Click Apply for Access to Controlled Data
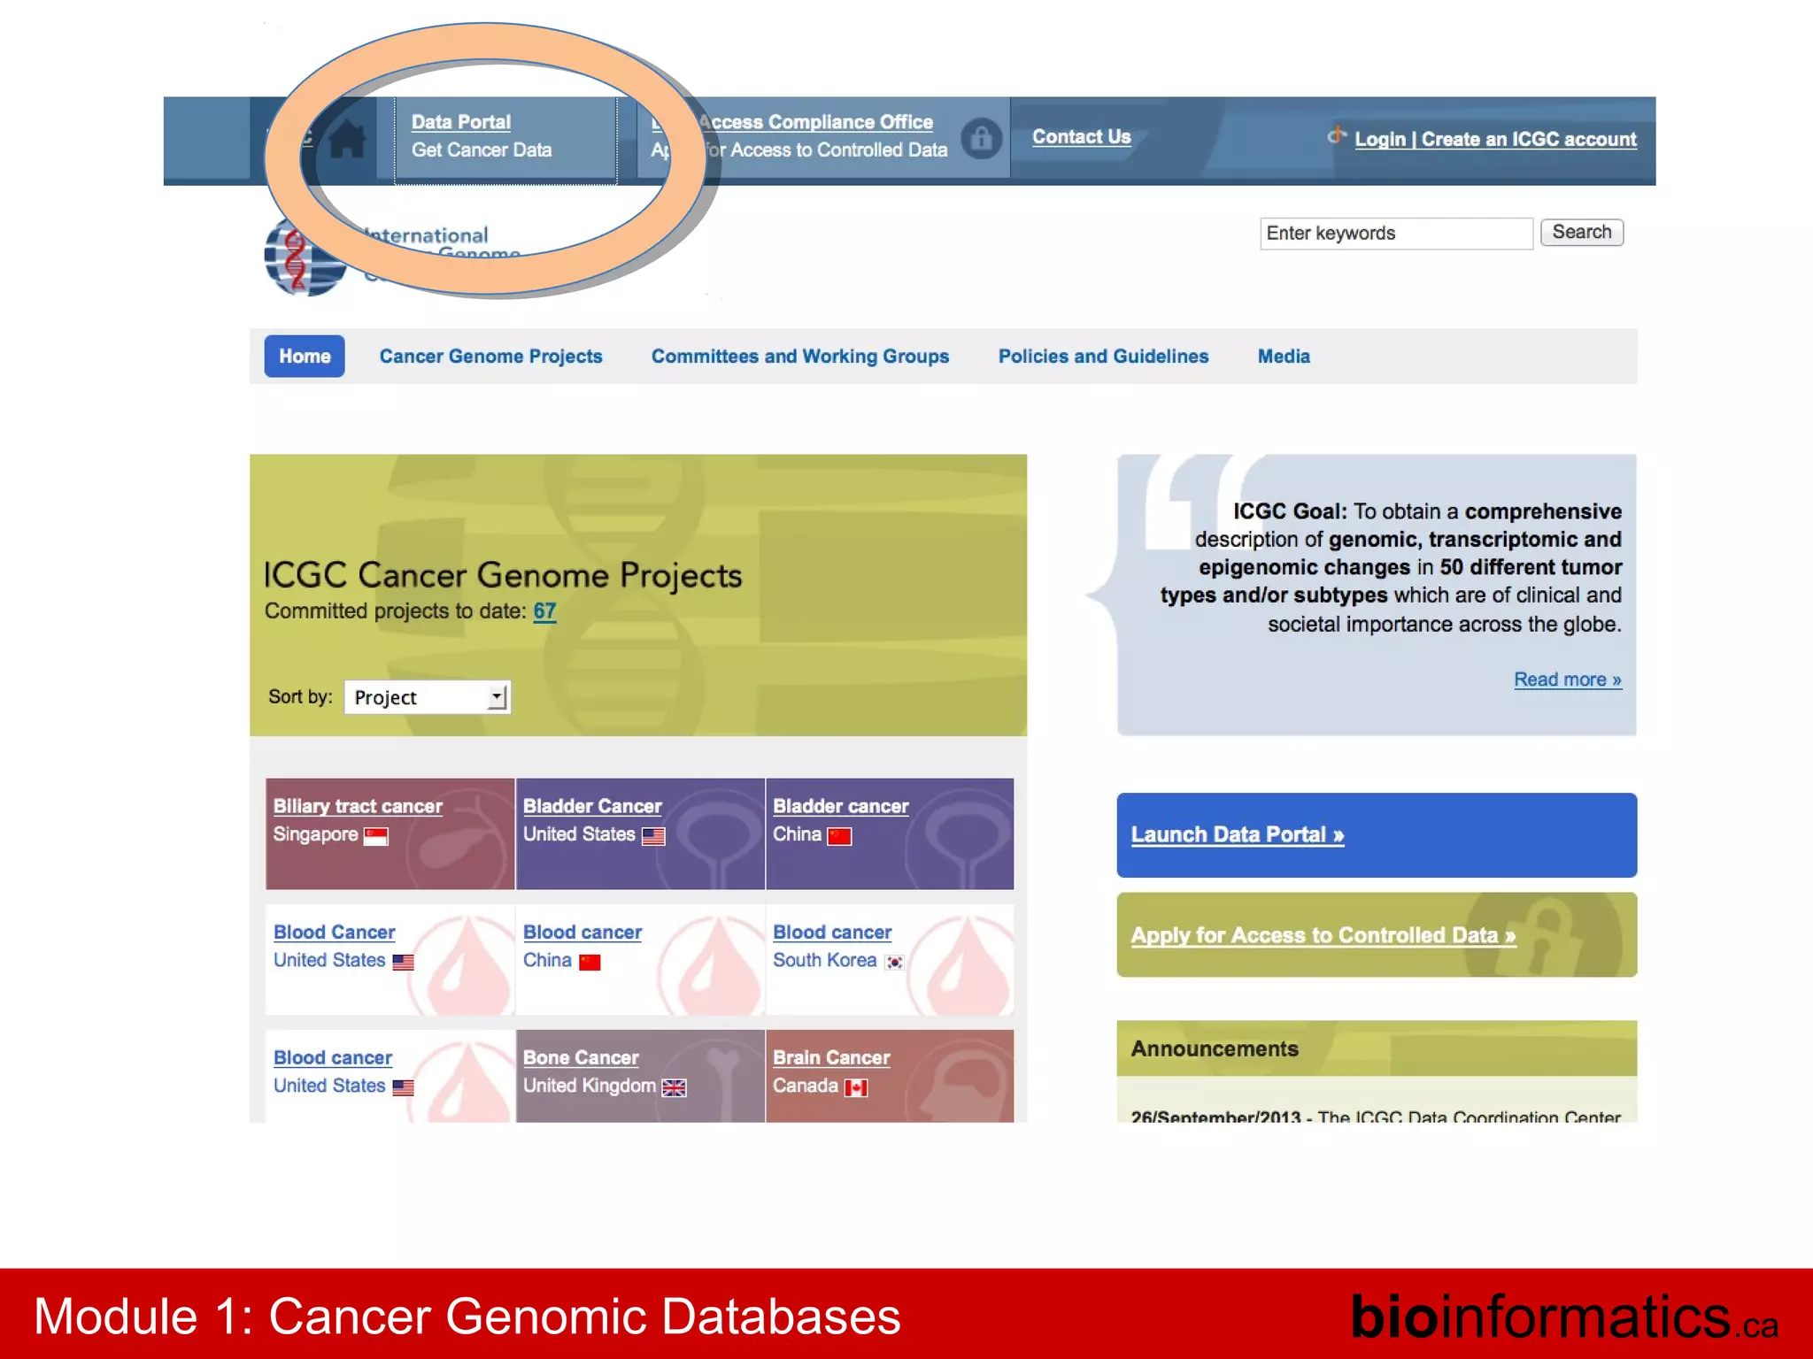This screenshot has height=1359, width=1813. (x=1377, y=935)
